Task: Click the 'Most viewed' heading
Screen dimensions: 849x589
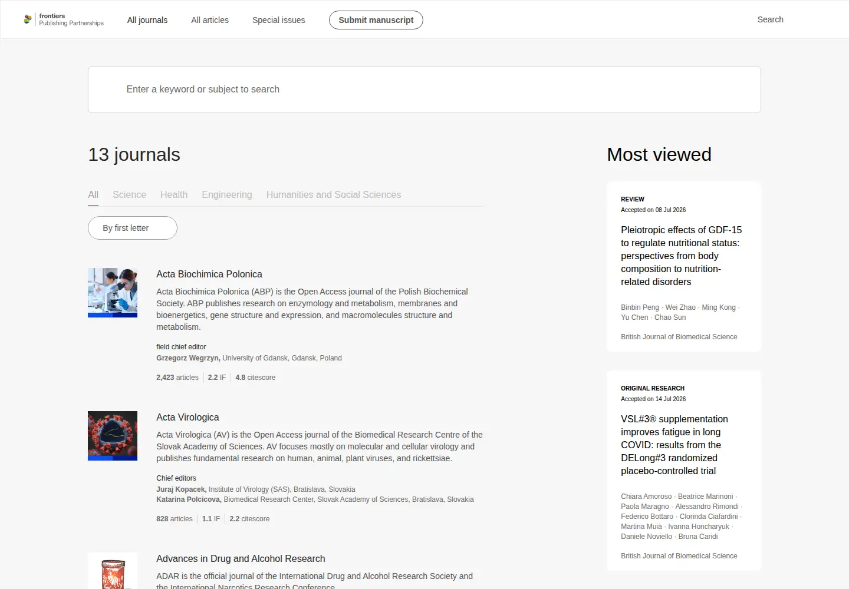Action: click(x=659, y=154)
